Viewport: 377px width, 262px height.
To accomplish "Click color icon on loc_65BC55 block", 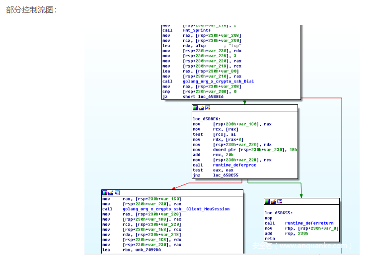I will [267, 201].
